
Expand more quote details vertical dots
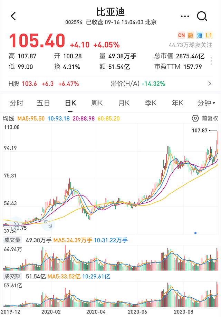pyautogui.click(x=211, y=61)
